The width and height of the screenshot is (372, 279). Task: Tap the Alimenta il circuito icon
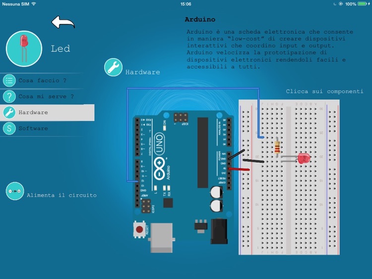15,191
